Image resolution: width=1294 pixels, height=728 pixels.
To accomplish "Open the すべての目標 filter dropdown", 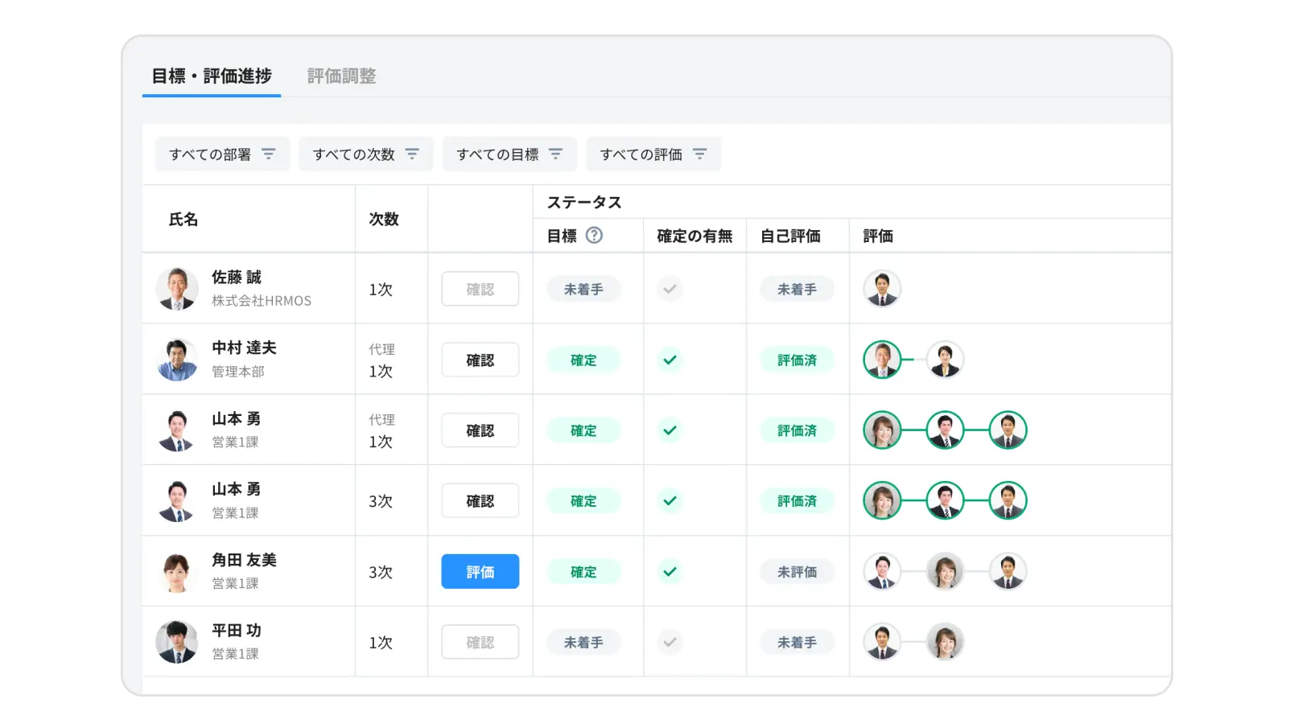I will click(509, 154).
